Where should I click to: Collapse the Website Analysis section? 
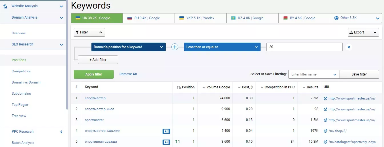[x=61, y=6]
